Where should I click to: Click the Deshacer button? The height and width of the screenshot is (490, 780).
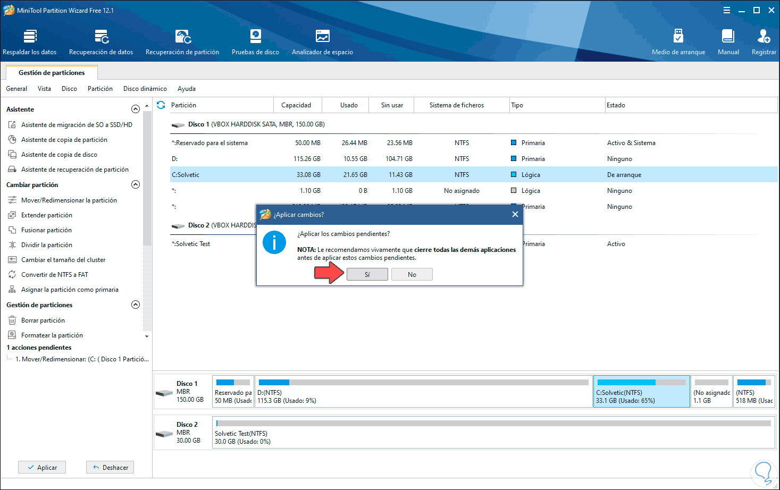[x=110, y=467]
